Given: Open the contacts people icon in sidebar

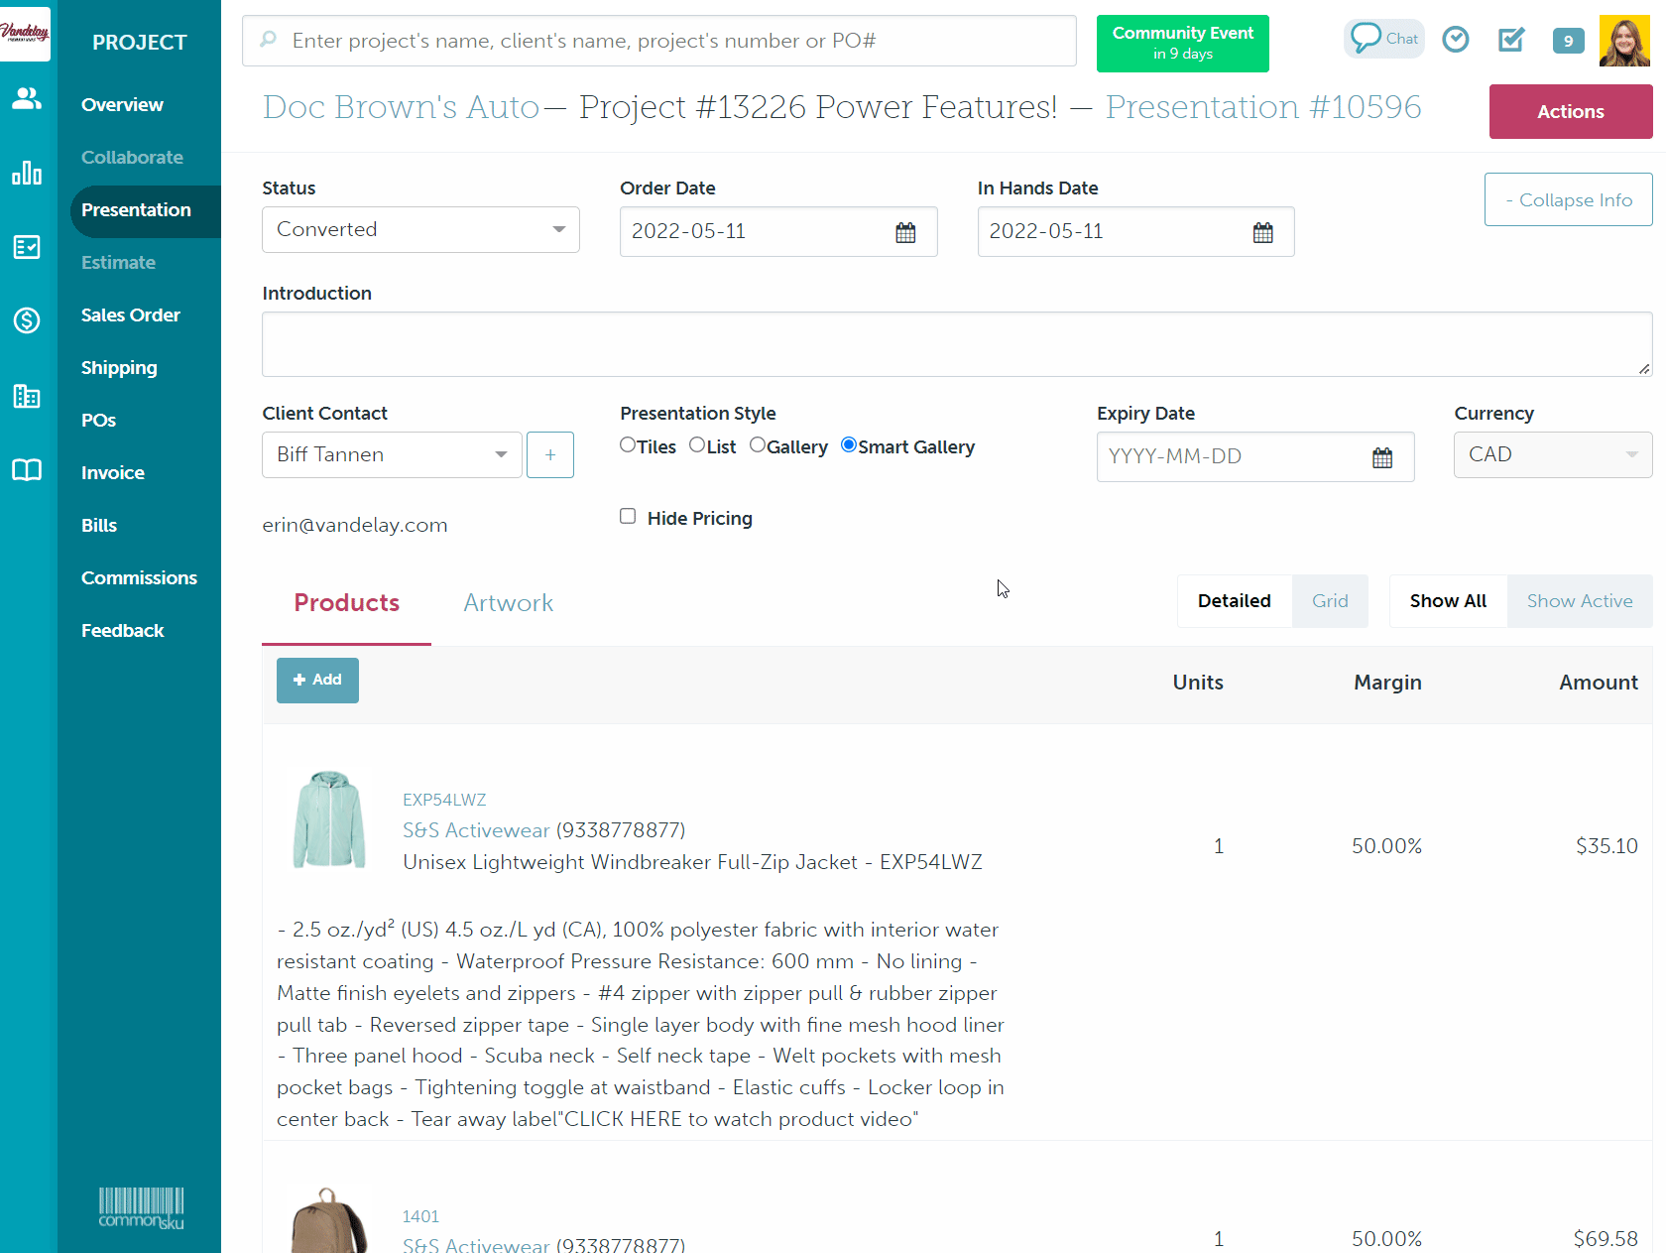Looking at the screenshot, I should (x=27, y=98).
